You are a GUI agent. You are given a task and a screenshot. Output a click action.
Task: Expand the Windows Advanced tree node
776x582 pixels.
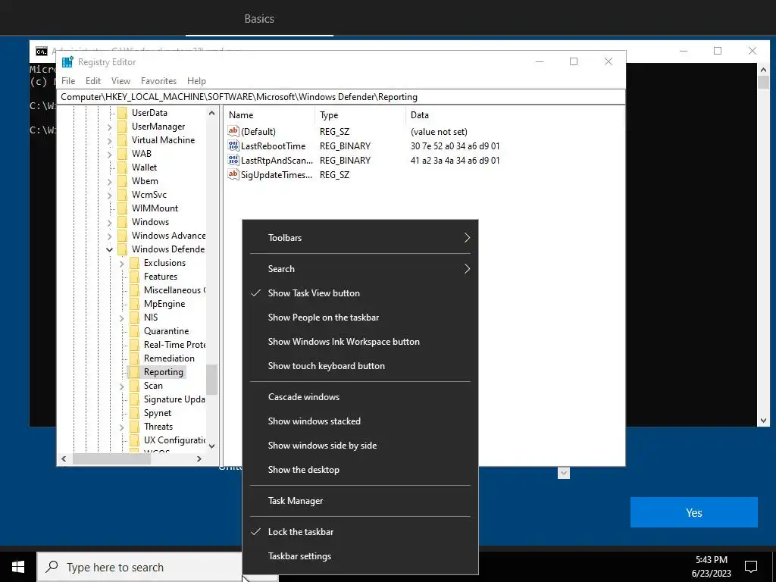pyautogui.click(x=109, y=236)
